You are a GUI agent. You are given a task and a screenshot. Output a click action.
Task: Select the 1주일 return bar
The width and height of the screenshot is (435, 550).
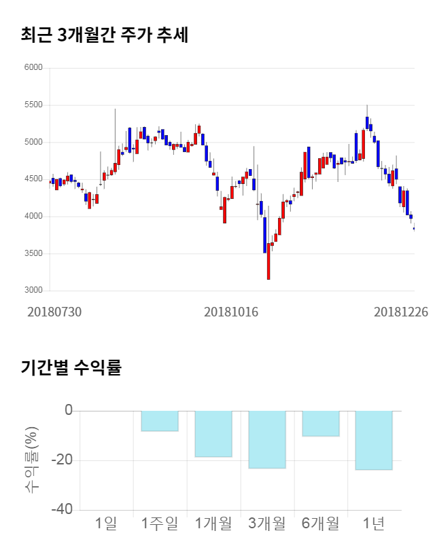pyautogui.click(x=160, y=421)
